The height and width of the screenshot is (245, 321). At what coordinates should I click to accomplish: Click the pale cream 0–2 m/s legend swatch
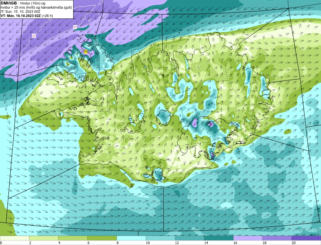[x=14, y=238]
